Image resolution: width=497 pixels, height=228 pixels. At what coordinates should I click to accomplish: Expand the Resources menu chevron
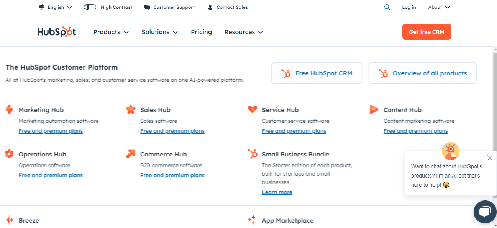[x=261, y=32]
